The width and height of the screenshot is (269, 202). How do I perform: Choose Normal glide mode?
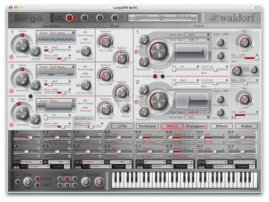(x=37, y=179)
